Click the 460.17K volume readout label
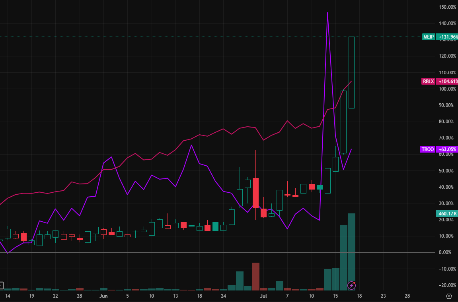Viewport: 458px width, 302px height. tap(447, 213)
